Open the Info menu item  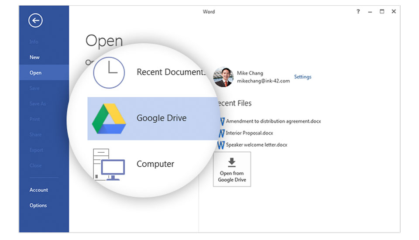click(34, 42)
